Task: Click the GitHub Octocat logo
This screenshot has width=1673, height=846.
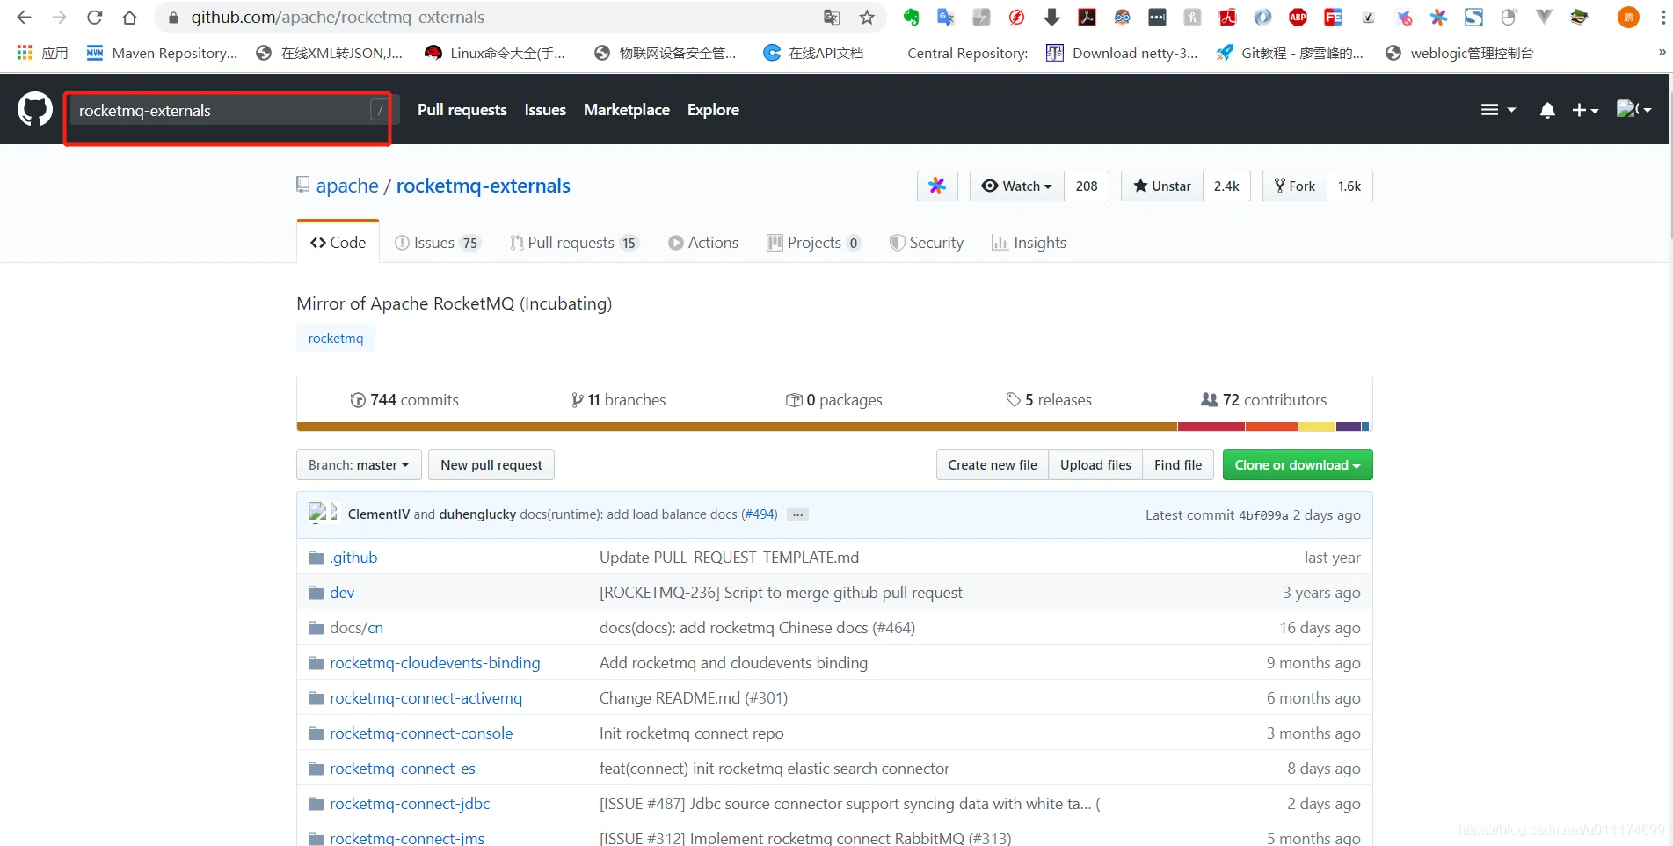Action: (x=35, y=110)
